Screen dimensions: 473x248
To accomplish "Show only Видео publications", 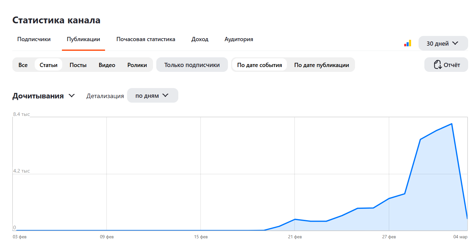I will pyautogui.click(x=107, y=65).
